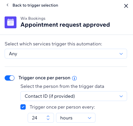The width and height of the screenshot is (133, 126).
Task: Click the chevron in the hours dropdown
Action: pyautogui.click(x=90, y=118)
